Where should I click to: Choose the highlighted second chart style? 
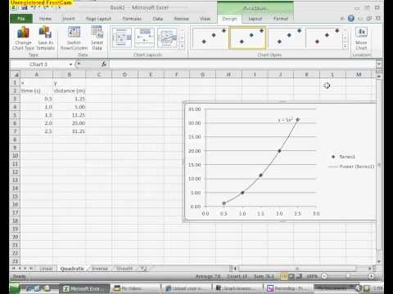click(x=247, y=38)
